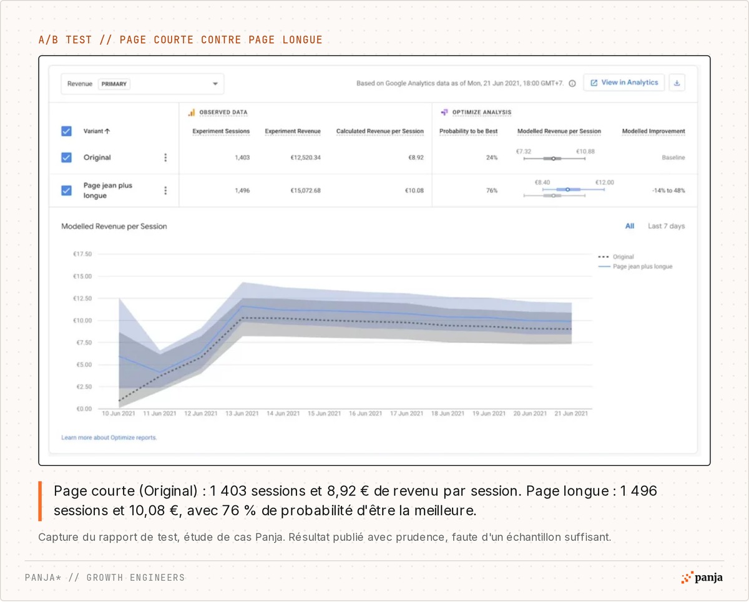Click the panja logo in the footer

click(702, 578)
